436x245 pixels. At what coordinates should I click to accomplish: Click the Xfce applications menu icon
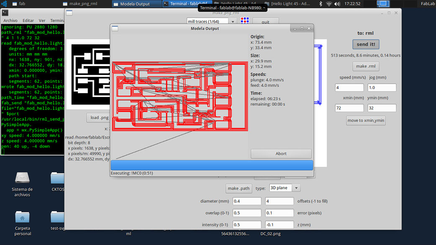(x=4, y=4)
